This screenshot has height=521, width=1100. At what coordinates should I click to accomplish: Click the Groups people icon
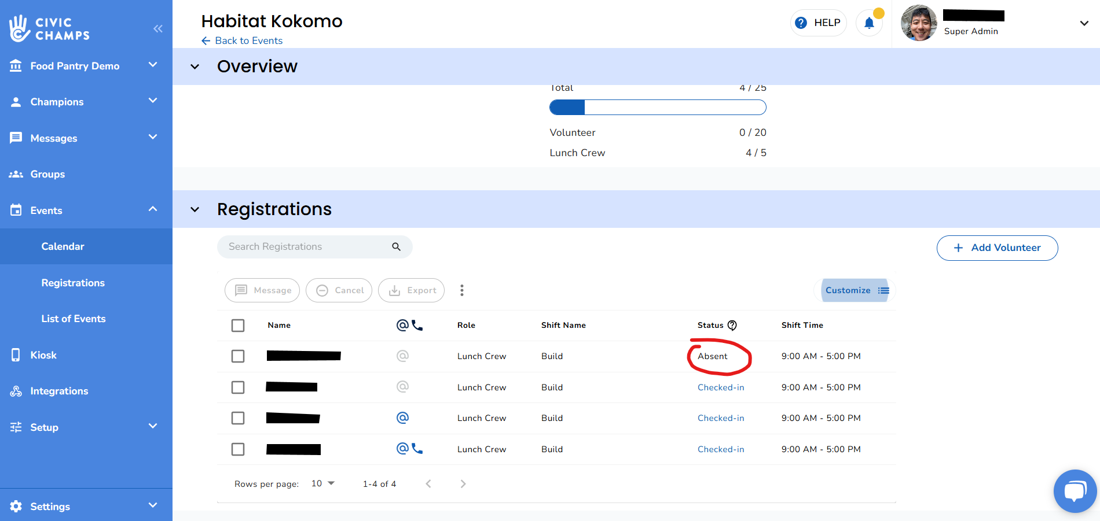click(x=16, y=174)
